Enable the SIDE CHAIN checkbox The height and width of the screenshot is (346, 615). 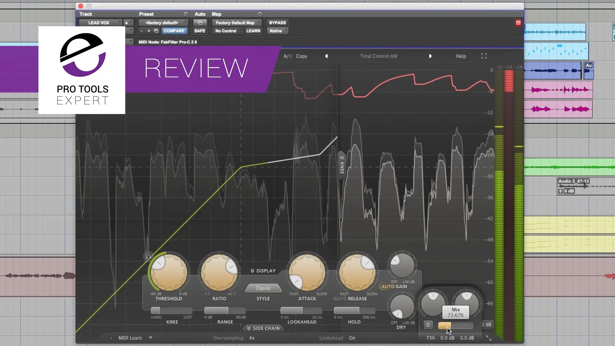(x=263, y=328)
